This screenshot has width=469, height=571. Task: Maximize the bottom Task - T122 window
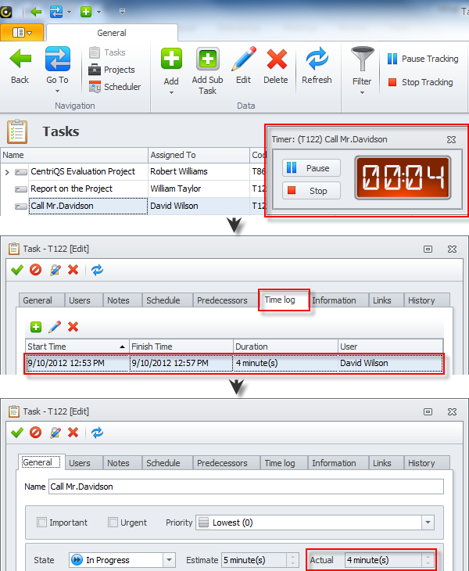pyautogui.click(x=428, y=411)
